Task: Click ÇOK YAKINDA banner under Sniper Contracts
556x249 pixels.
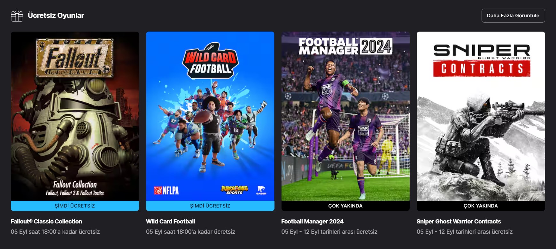Action: click(x=481, y=206)
